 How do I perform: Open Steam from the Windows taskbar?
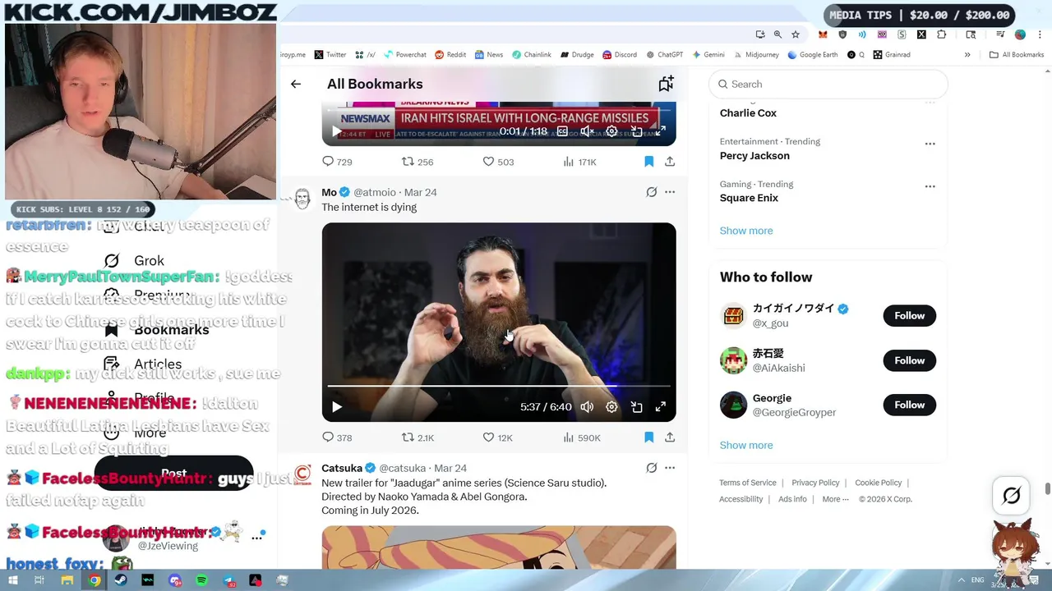tap(121, 580)
